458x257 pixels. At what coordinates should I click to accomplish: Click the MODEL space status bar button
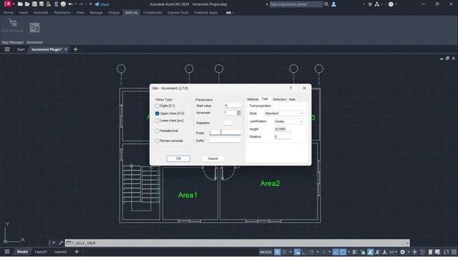pyautogui.click(x=265, y=252)
